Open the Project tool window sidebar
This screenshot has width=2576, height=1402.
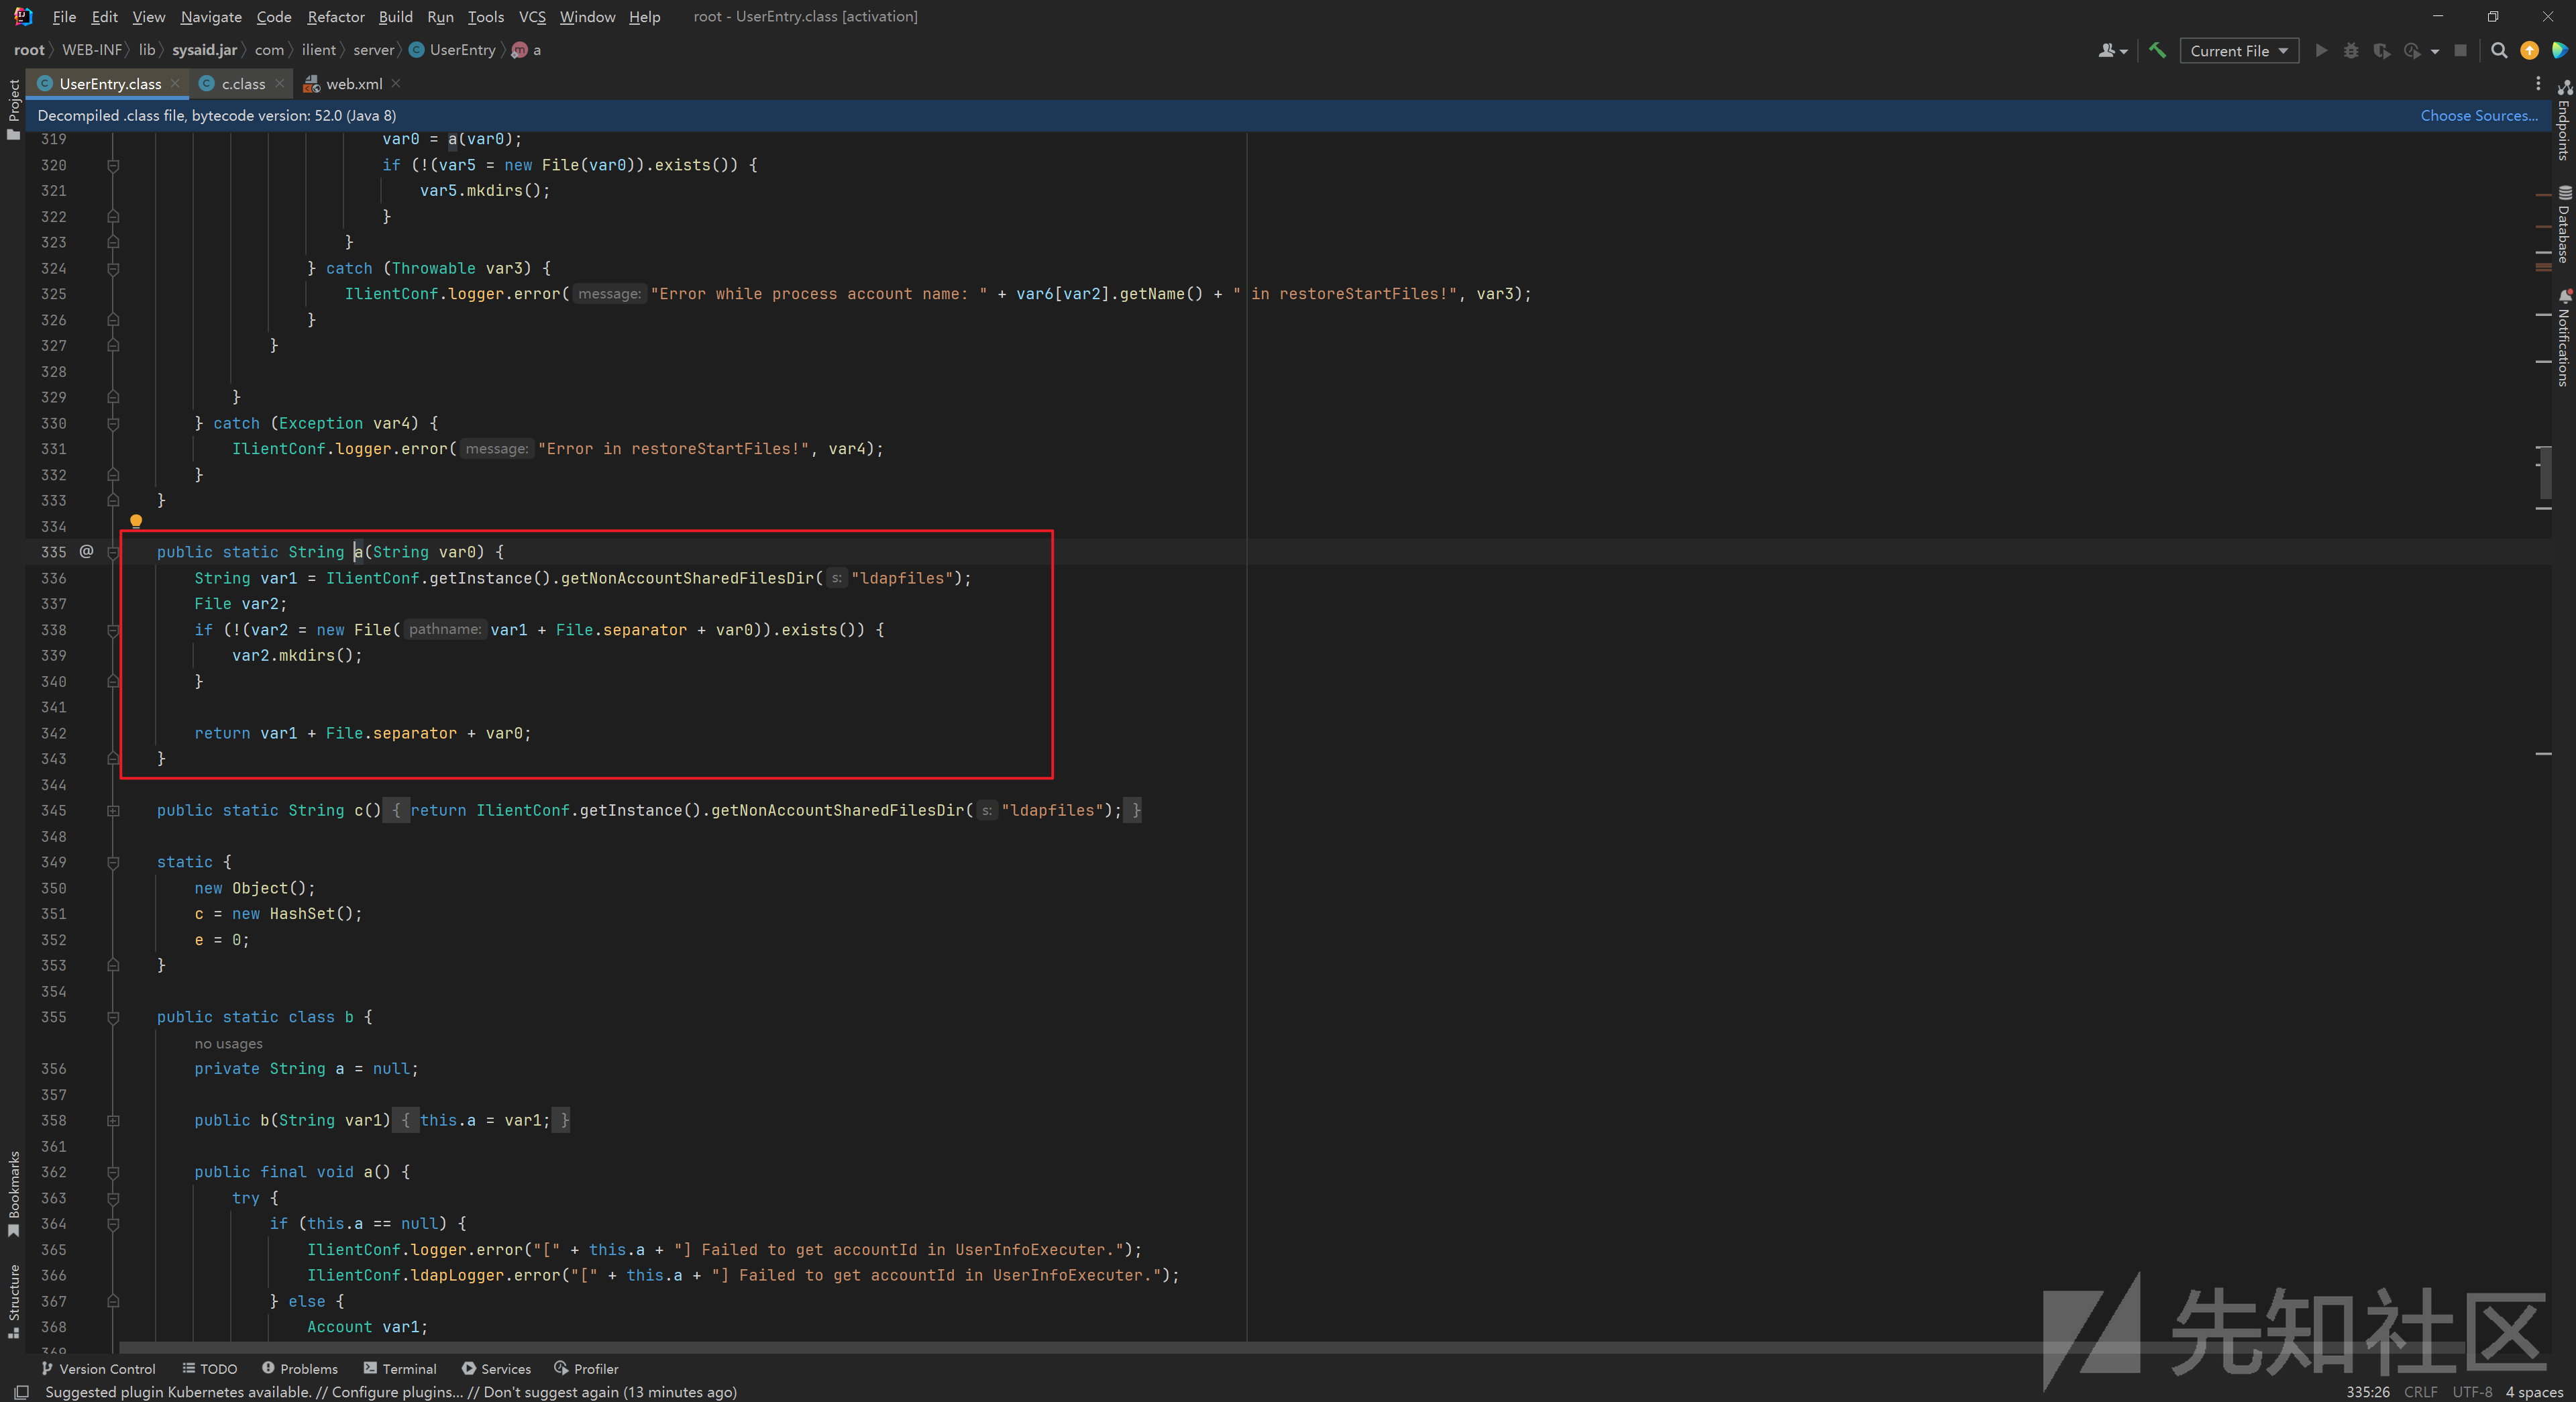pos(13,108)
